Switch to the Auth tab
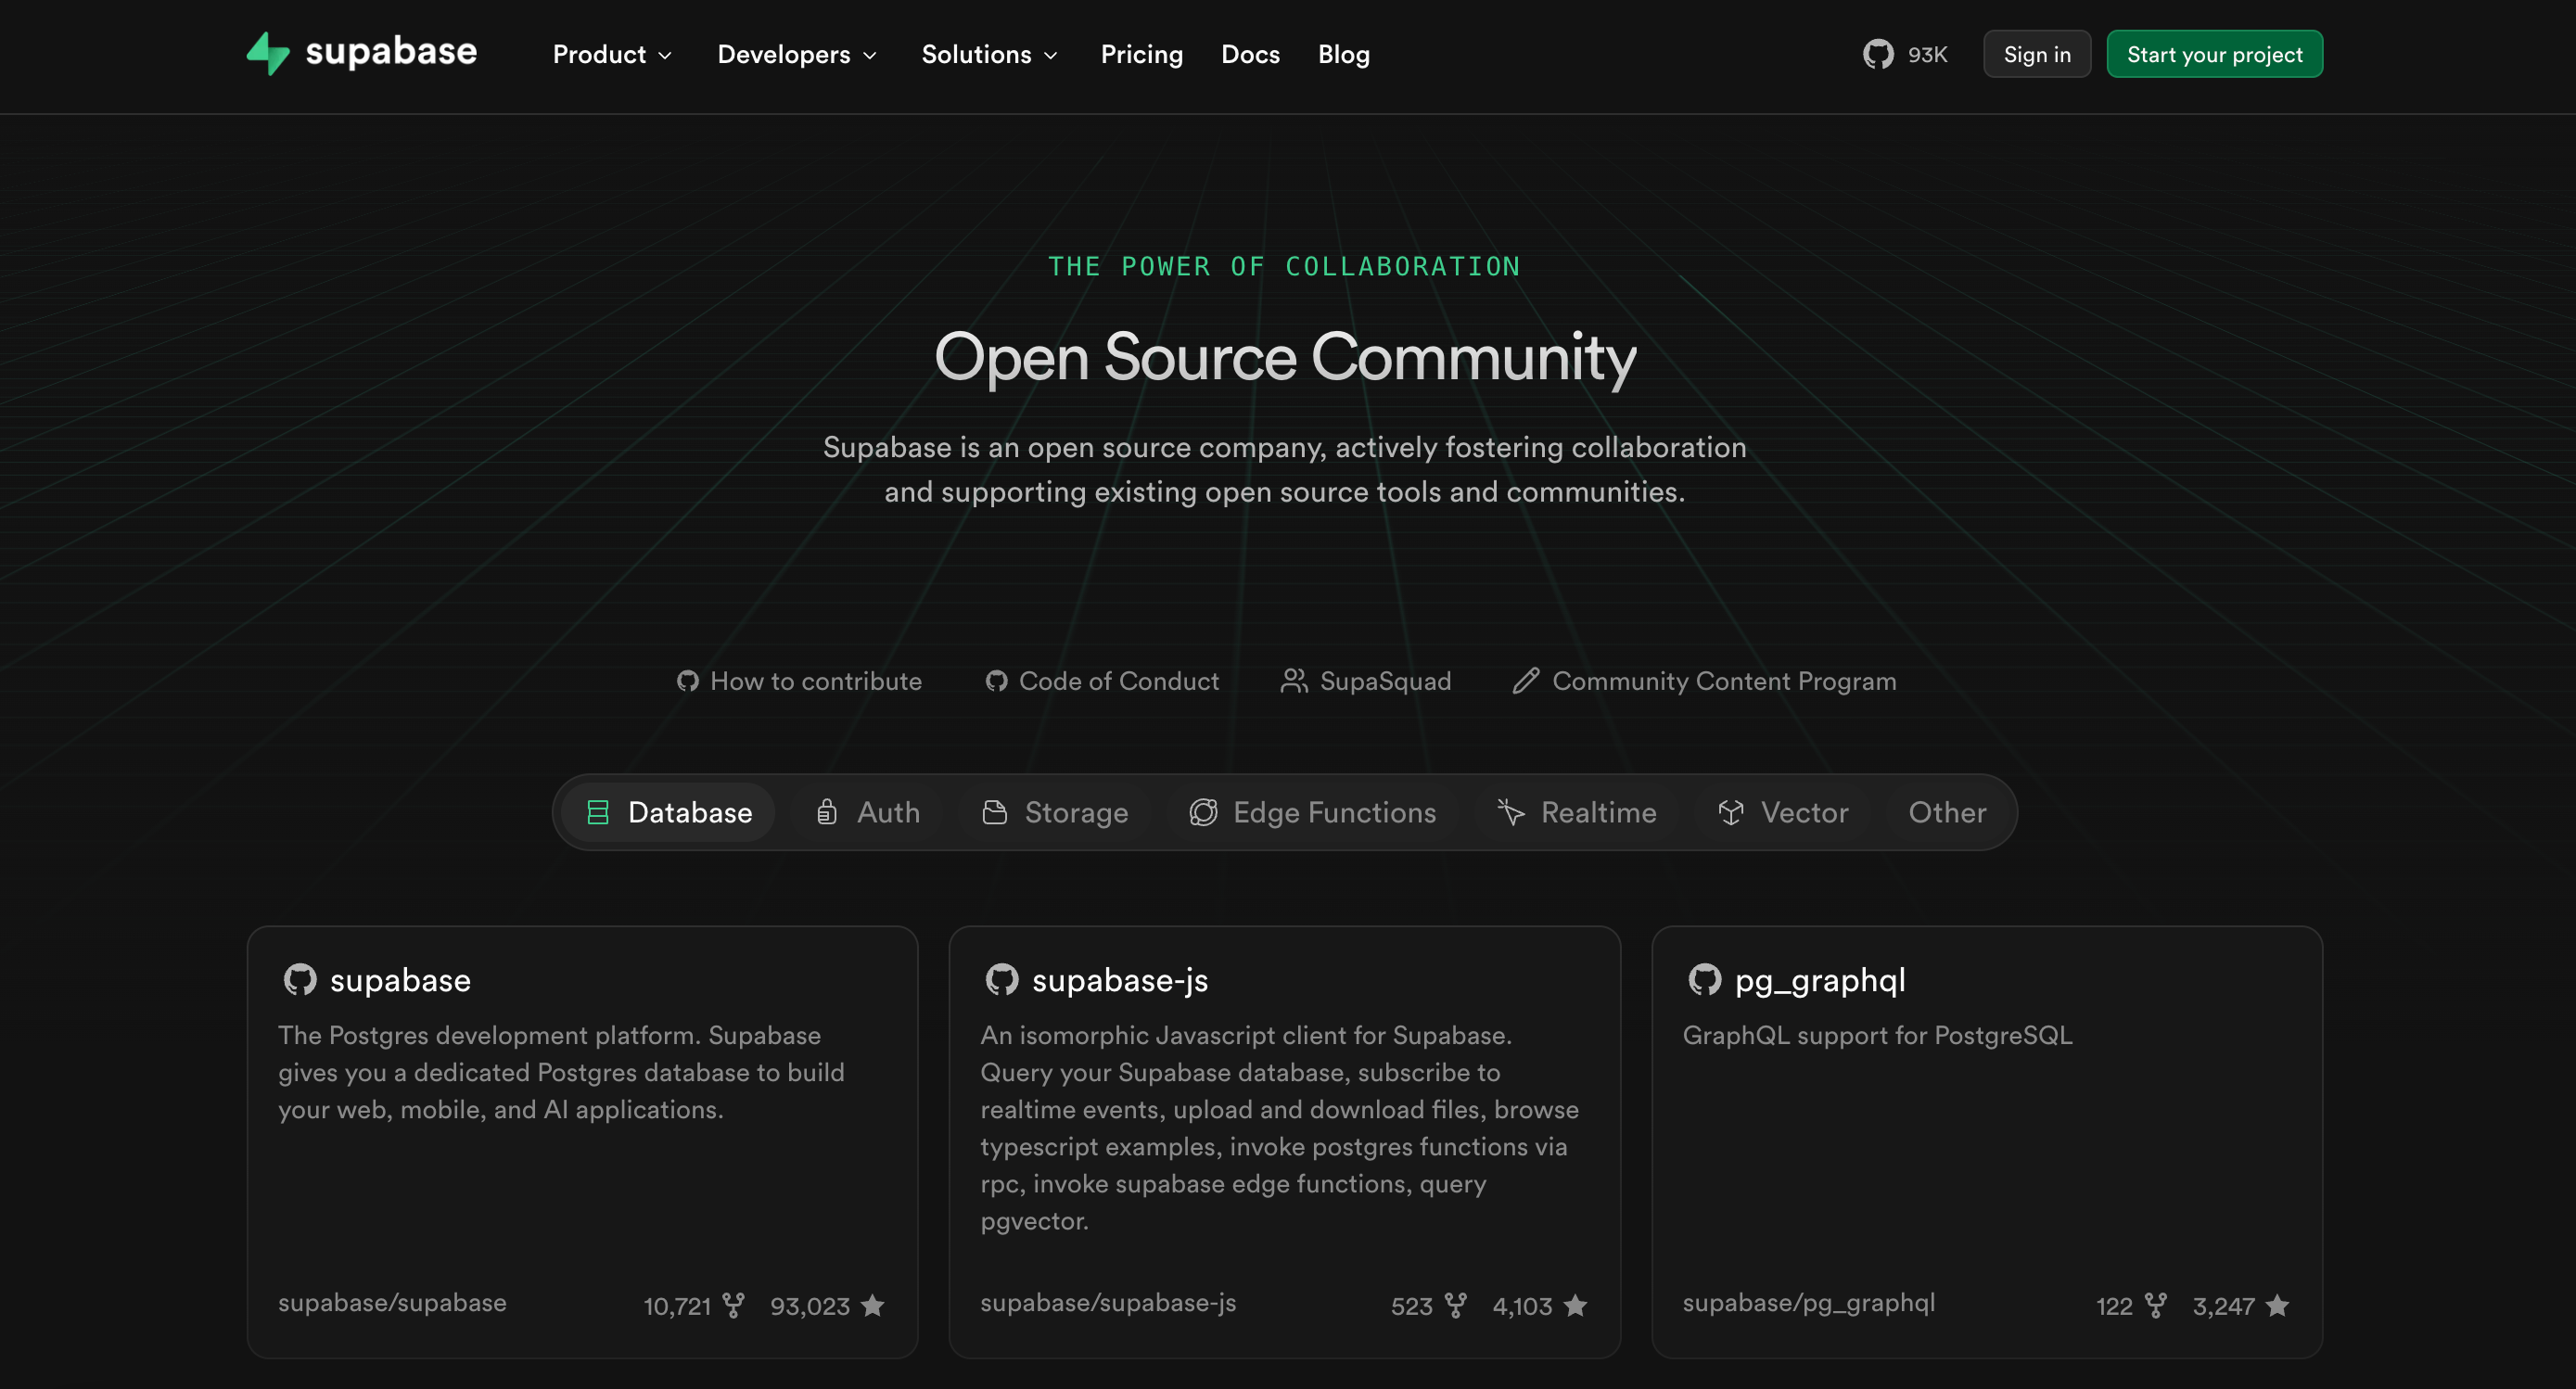 click(868, 812)
